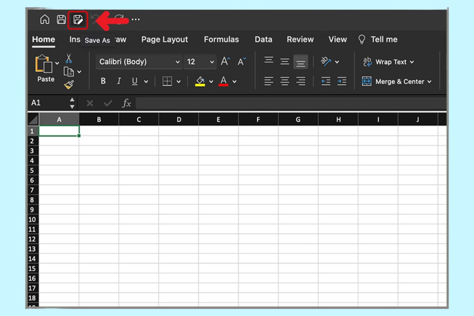This screenshot has height=316, width=474.
Task: Select cell A1
Action: [x=59, y=131]
